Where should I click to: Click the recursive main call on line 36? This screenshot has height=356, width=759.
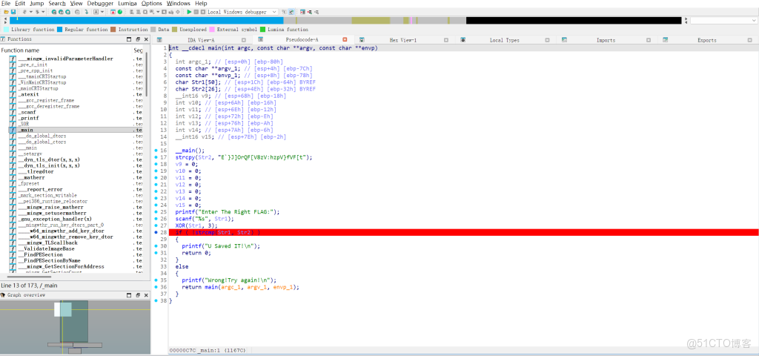pyautogui.click(x=212, y=287)
